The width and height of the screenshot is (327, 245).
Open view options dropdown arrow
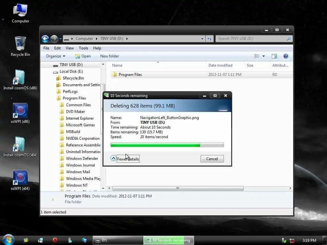click(x=263, y=56)
